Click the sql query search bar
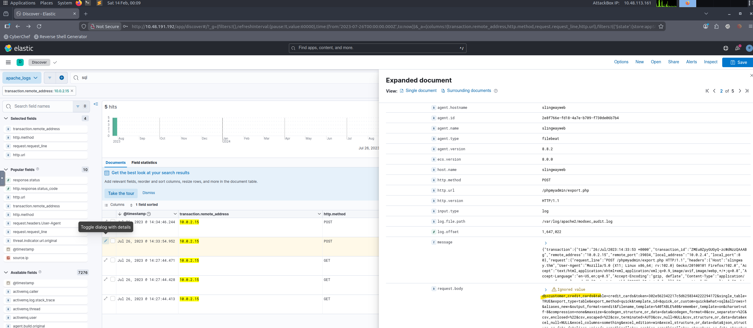Viewport: 753px width, 328px height. point(207,78)
